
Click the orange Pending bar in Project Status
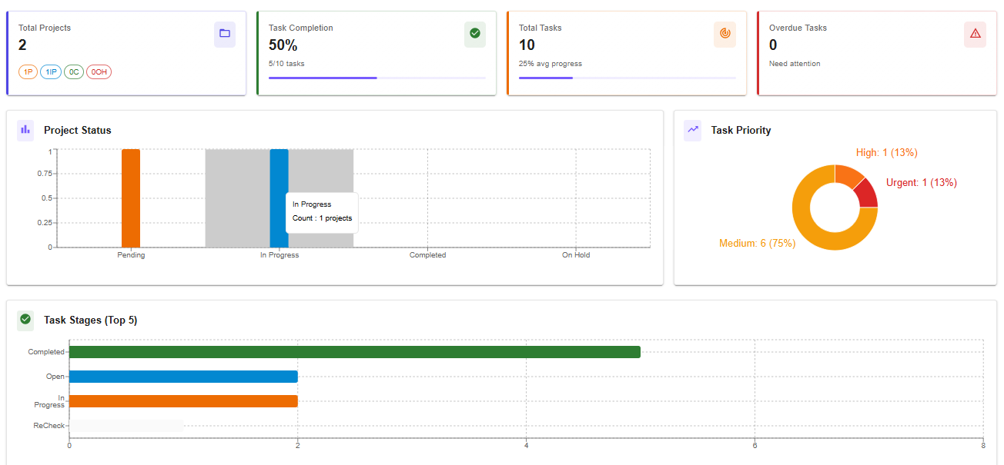(x=131, y=198)
